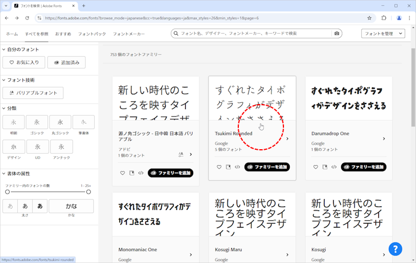Select the regular weight あ filter
Viewport: 416px width, 263px height.
(25, 206)
